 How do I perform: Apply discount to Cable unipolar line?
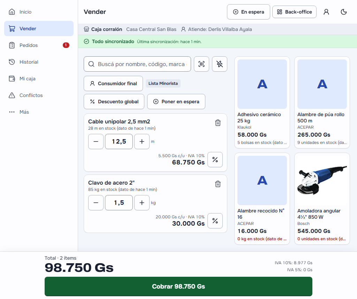[x=215, y=160]
